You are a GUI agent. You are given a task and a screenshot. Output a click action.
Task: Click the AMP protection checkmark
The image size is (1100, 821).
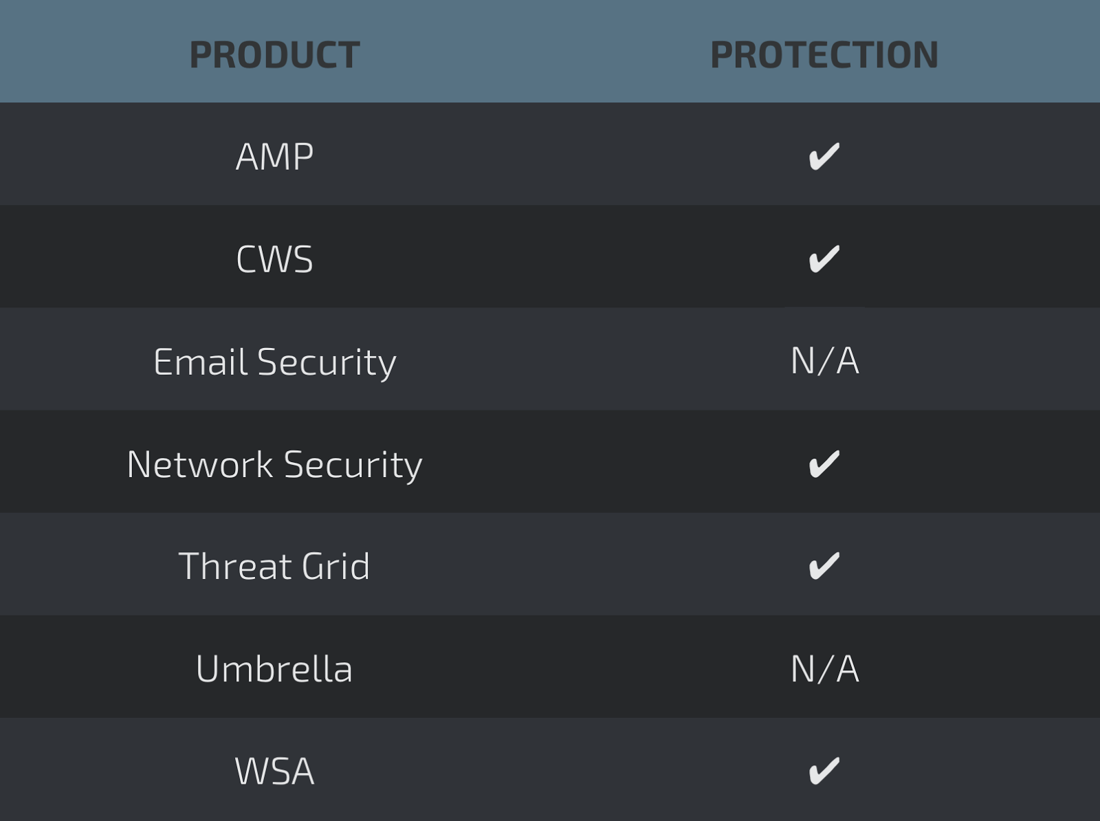(824, 156)
